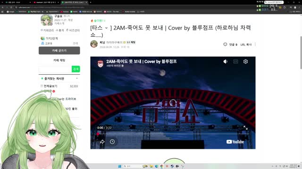Copy the post URL with URL 복사
This screenshot has width=302, height=169.
coord(246,45)
